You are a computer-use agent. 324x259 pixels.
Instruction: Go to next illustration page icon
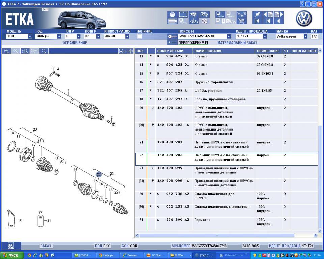click(x=278, y=14)
